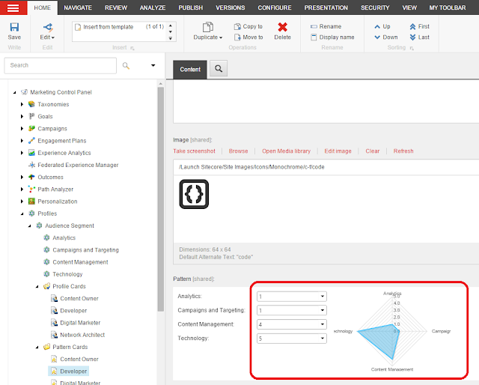This screenshot has height=385, width=479.
Task: Select Network Architect profile card
Action: (82, 335)
